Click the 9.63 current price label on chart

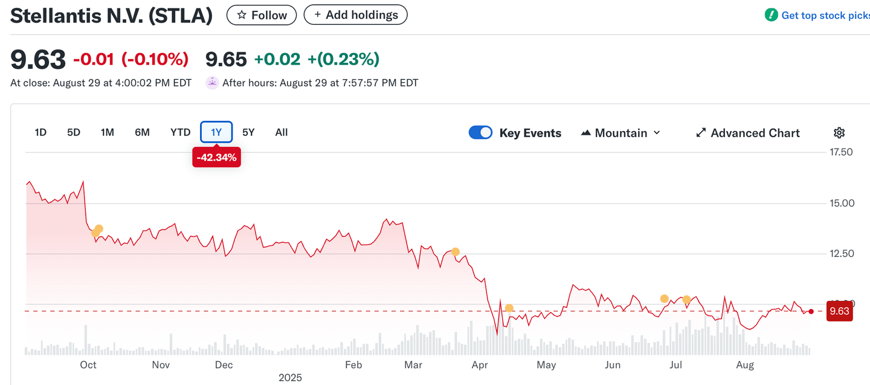839,312
